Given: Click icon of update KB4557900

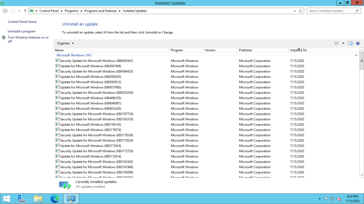Looking at the screenshot, I should point(58,87).
